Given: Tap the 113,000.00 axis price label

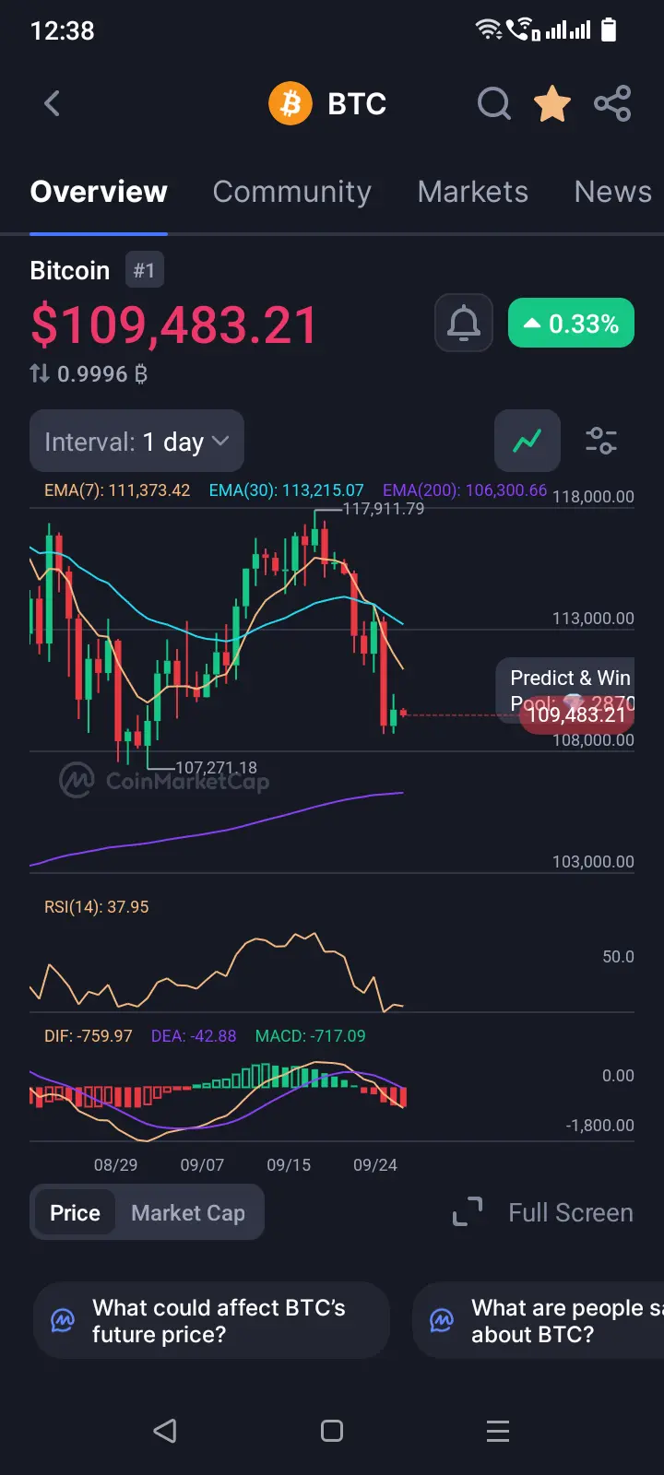Looking at the screenshot, I should pos(593,619).
